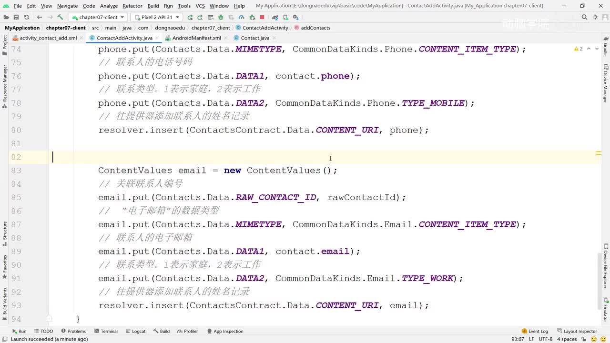The width and height of the screenshot is (610, 343).
Task: Open the Structure tool window
Action: tap(5, 233)
